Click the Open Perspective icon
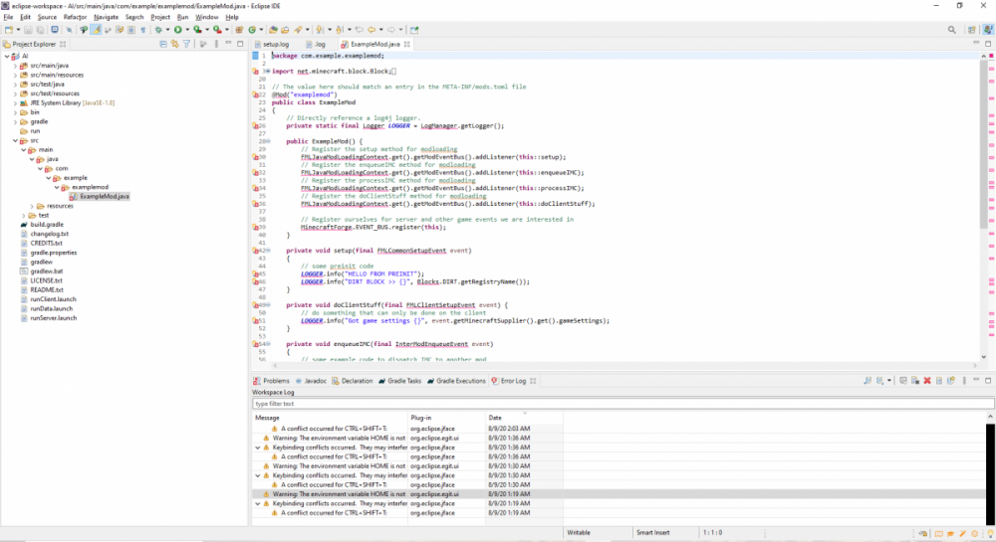Screen dimensions: 996x542 (x=971, y=29)
